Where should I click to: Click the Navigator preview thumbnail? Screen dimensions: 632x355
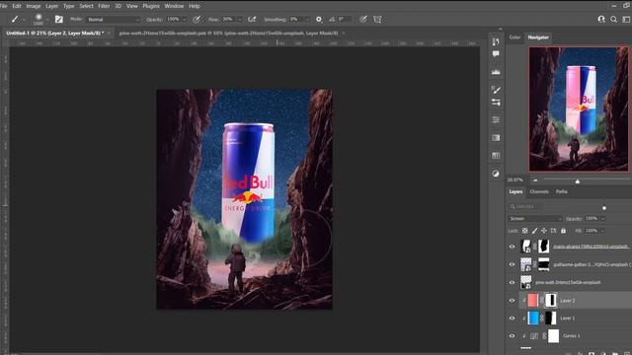pos(579,109)
